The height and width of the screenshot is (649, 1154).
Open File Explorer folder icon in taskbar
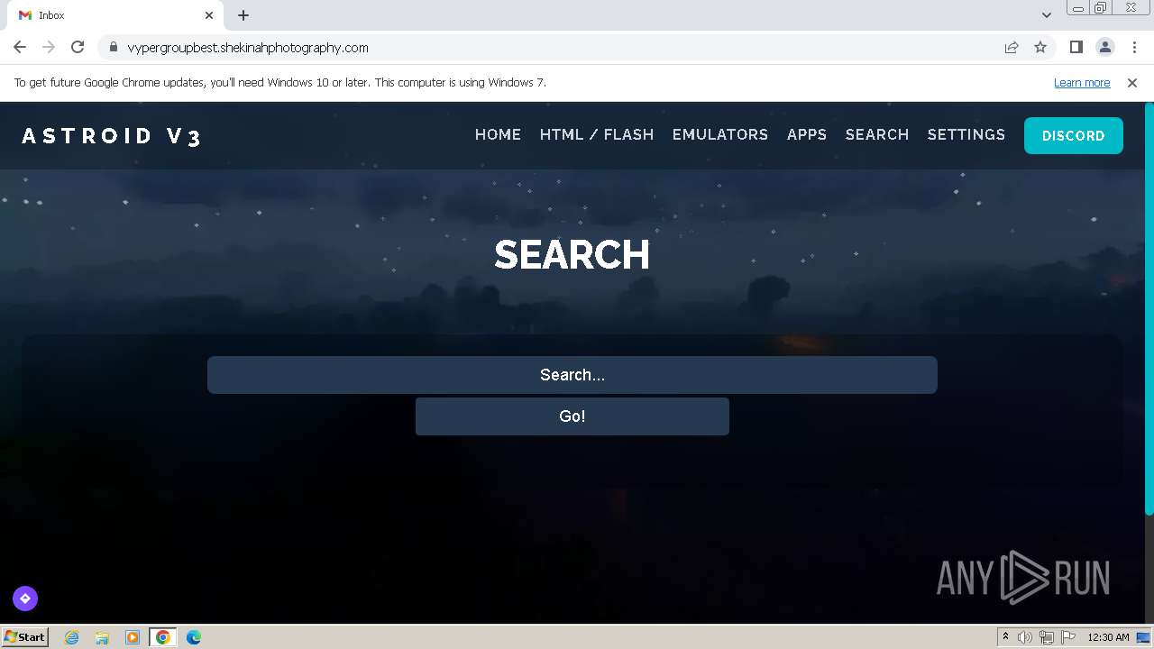point(102,637)
